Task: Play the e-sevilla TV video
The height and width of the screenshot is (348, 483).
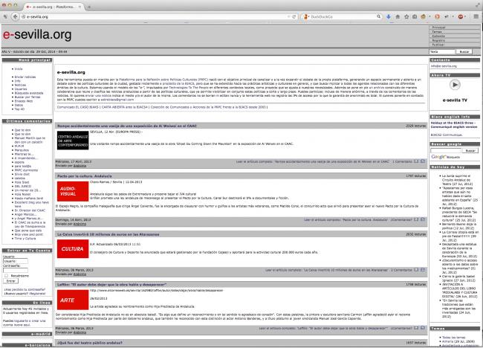Action: click(x=455, y=85)
